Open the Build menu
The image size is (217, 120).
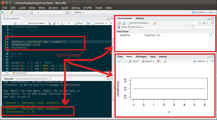coord(65,8)
